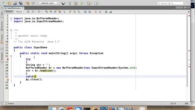Switch to the History view
The height and width of the screenshot is (110, 195).
click(x=19, y=12)
